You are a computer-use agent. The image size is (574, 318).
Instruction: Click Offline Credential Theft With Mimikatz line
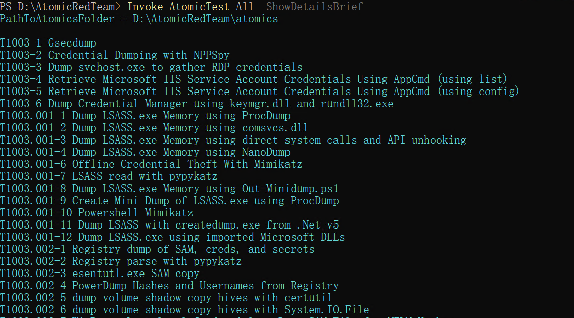point(151,164)
